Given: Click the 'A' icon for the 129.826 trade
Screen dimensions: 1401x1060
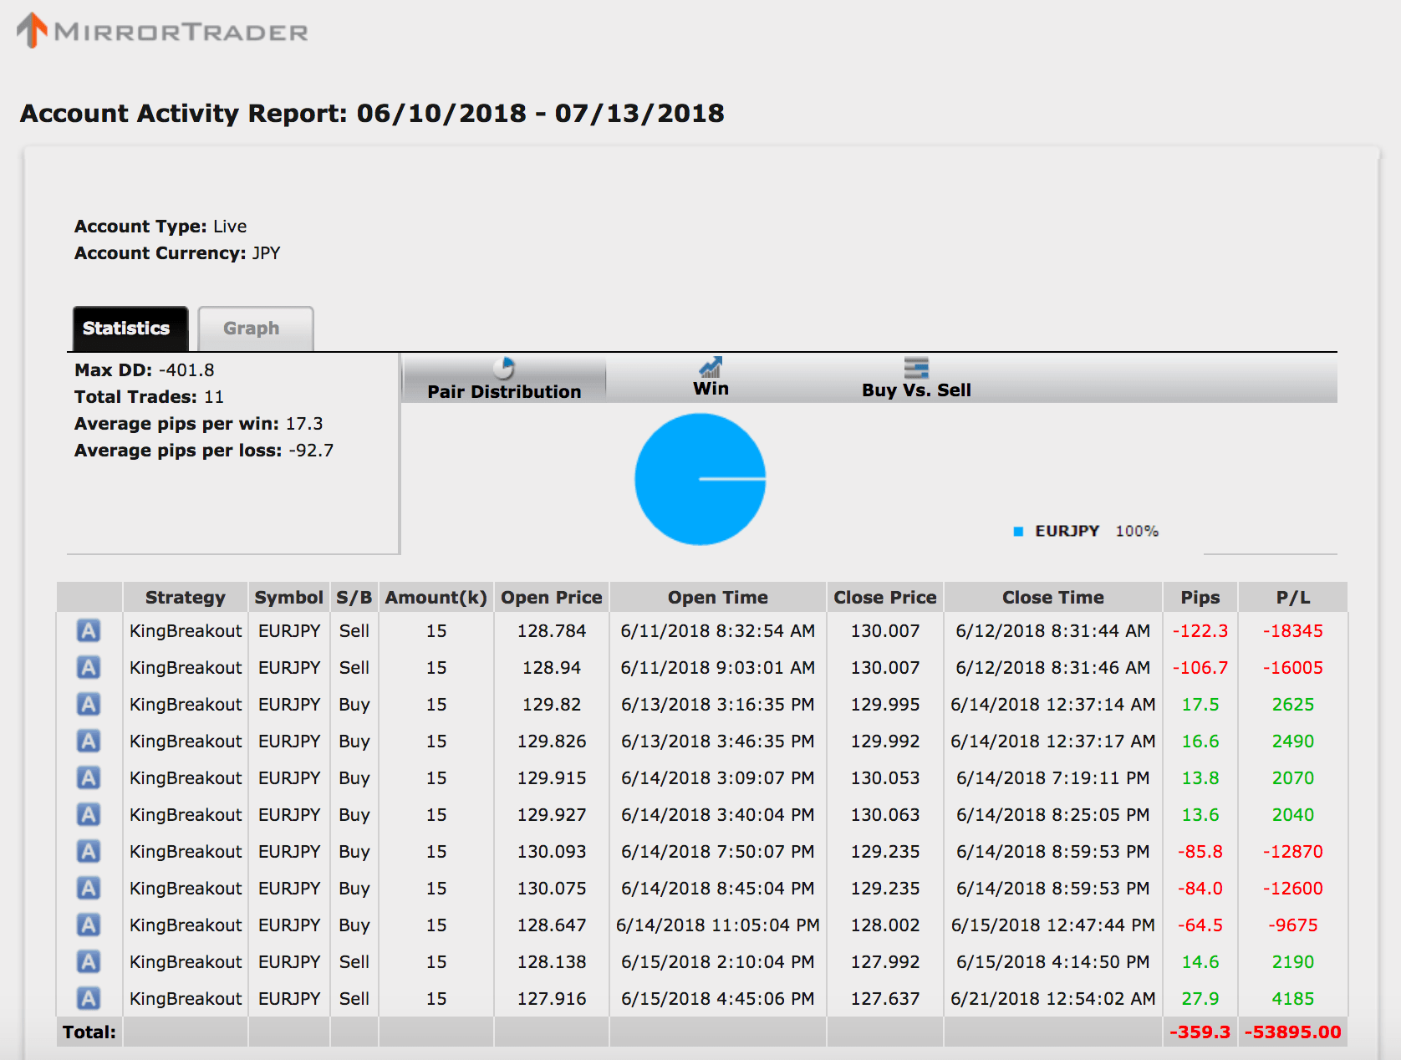Looking at the screenshot, I should pyautogui.click(x=89, y=741).
